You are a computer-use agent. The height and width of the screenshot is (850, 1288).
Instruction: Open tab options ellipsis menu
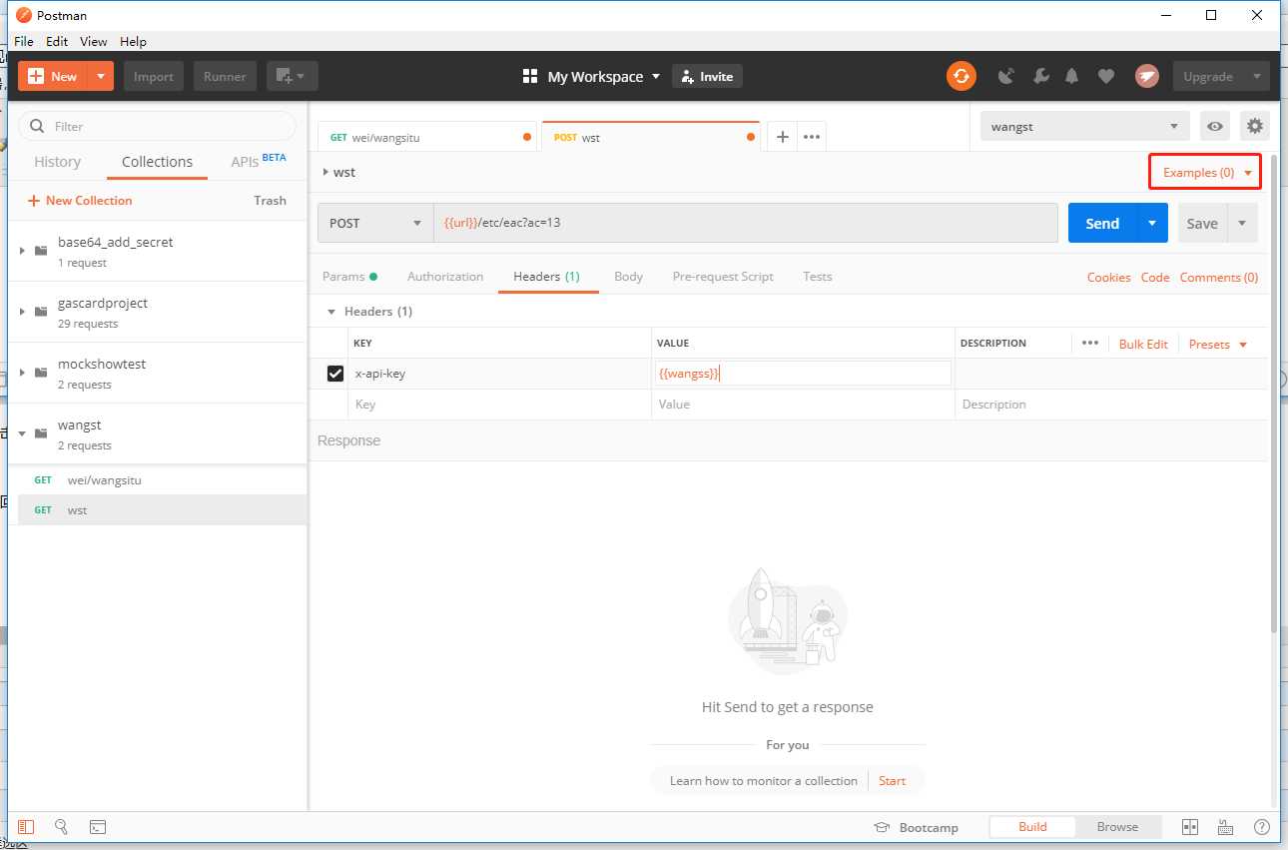812,137
